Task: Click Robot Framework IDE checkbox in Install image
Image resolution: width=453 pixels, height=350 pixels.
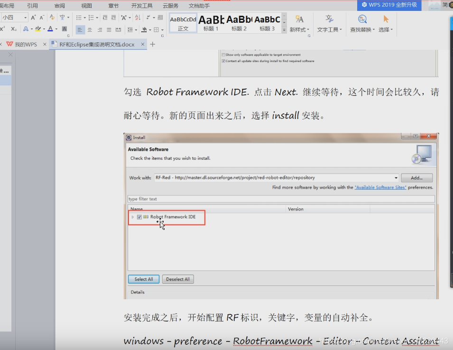Action: pyautogui.click(x=139, y=217)
